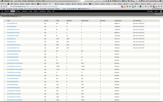163x102 pixels.
Task: Open the DownfallD2DNodeBlog migration link
Action: tap(13, 79)
